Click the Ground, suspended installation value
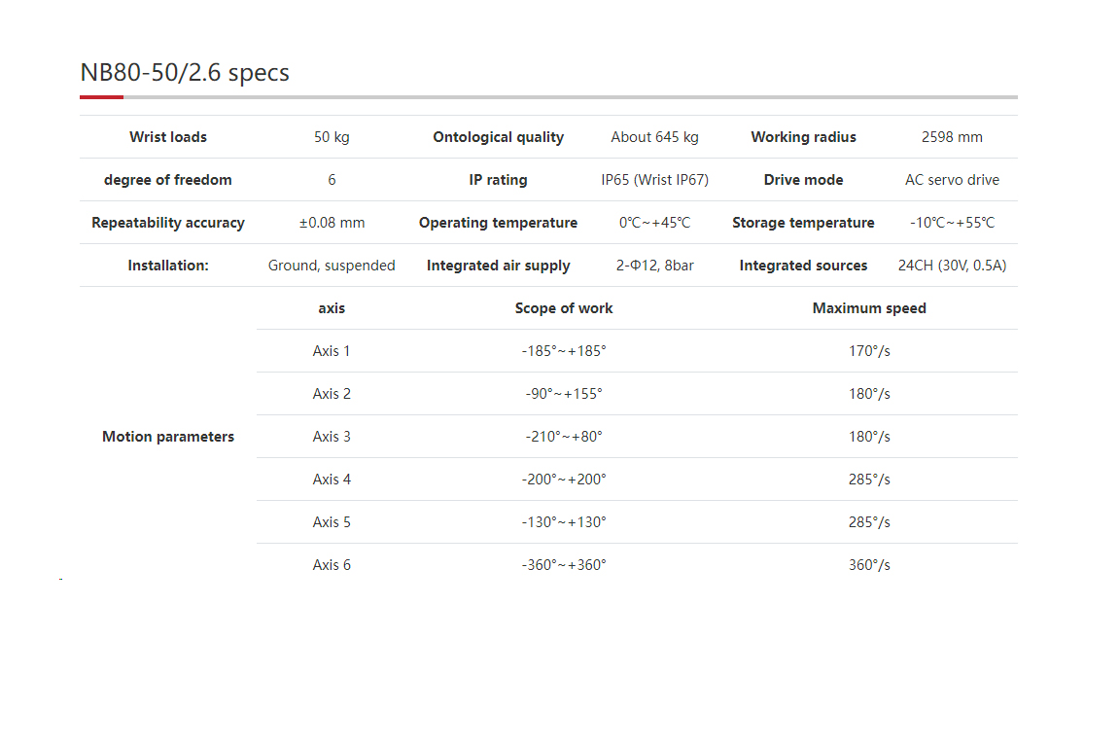Image resolution: width=1119 pixels, height=747 pixels. [x=332, y=266]
